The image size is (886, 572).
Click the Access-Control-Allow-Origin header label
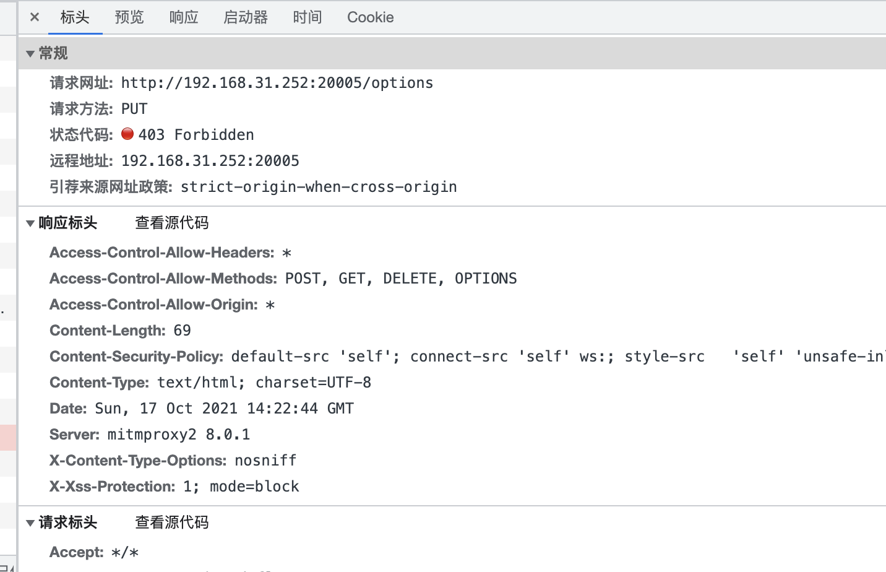[x=154, y=305]
